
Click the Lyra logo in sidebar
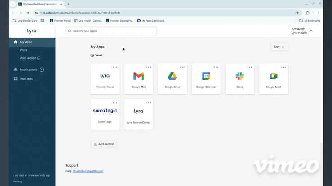tap(32, 31)
